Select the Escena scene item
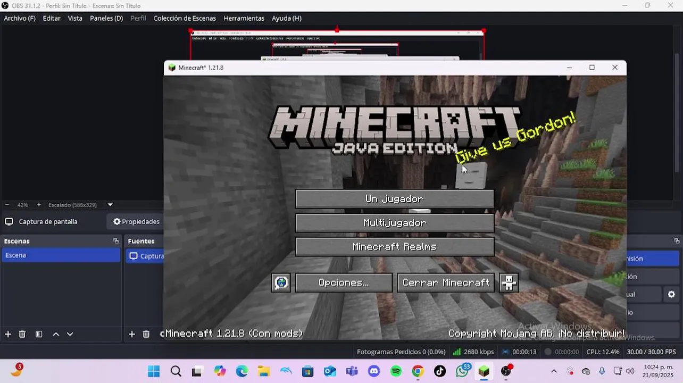This screenshot has width=683, height=383. tap(61, 255)
